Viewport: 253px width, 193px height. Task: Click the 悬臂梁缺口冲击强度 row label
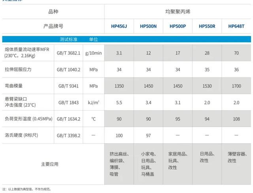[x=20, y=102]
